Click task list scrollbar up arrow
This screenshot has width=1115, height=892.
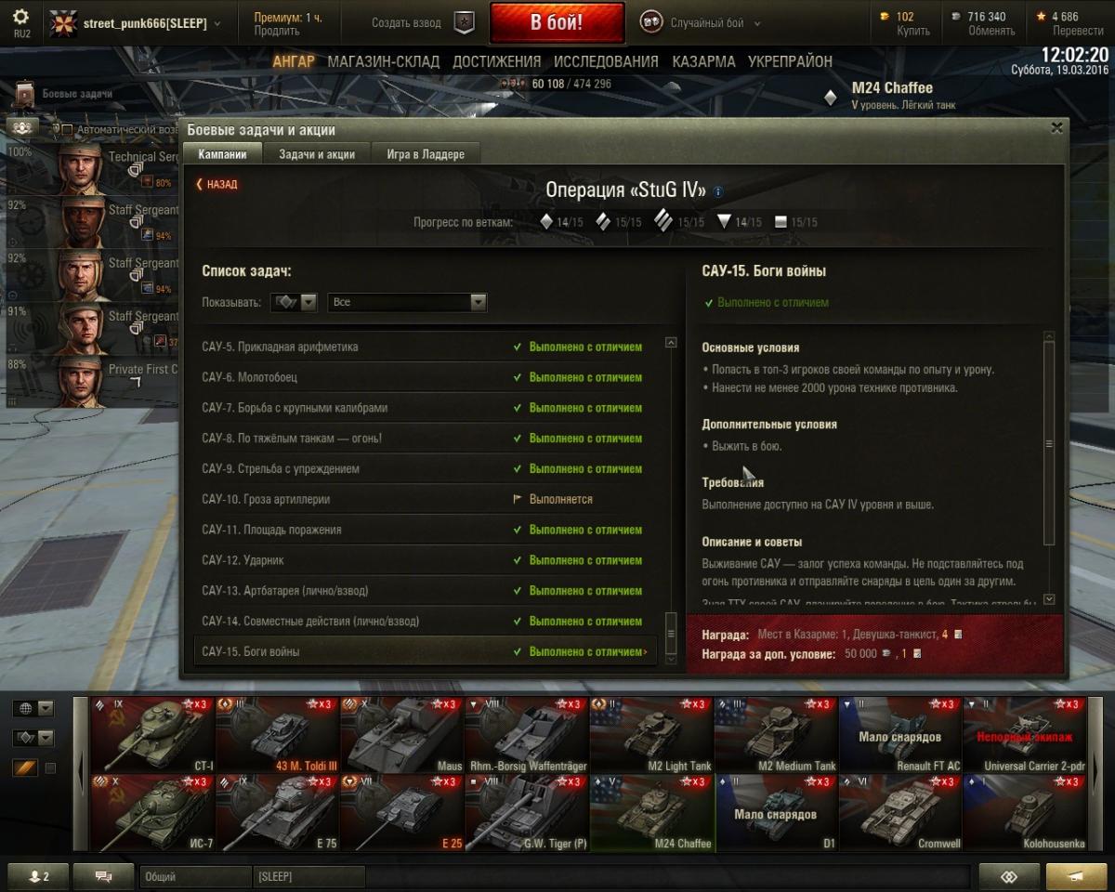[x=672, y=343]
